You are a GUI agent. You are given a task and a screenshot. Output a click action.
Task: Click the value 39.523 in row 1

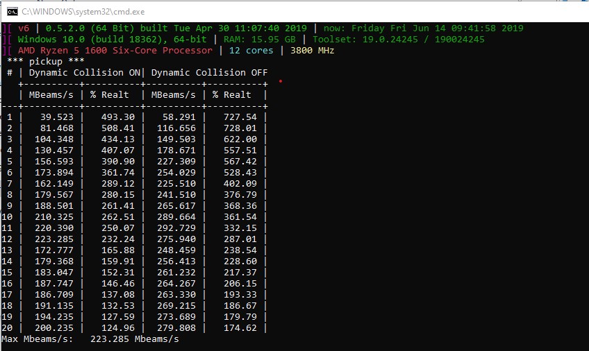[57, 117]
